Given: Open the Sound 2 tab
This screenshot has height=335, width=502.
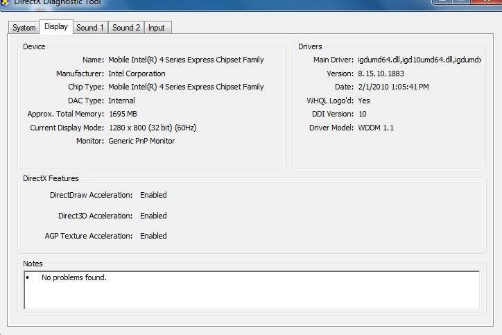Looking at the screenshot, I should click(x=126, y=28).
